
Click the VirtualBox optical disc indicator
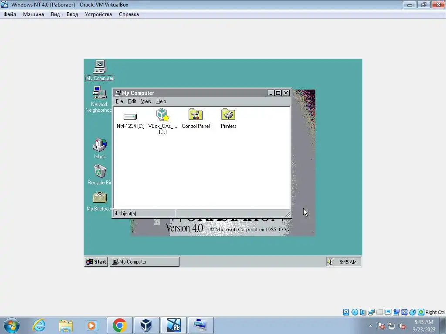pyautogui.click(x=355, y=312)
